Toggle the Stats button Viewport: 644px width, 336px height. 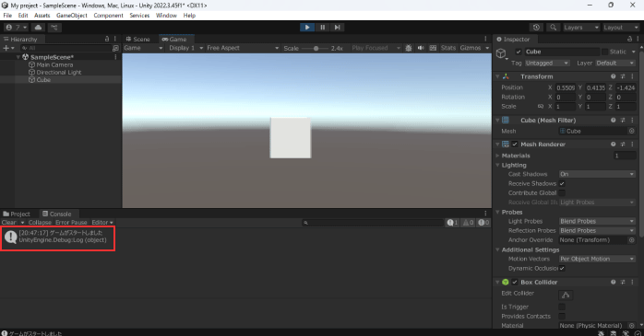(x=448, y=48)
